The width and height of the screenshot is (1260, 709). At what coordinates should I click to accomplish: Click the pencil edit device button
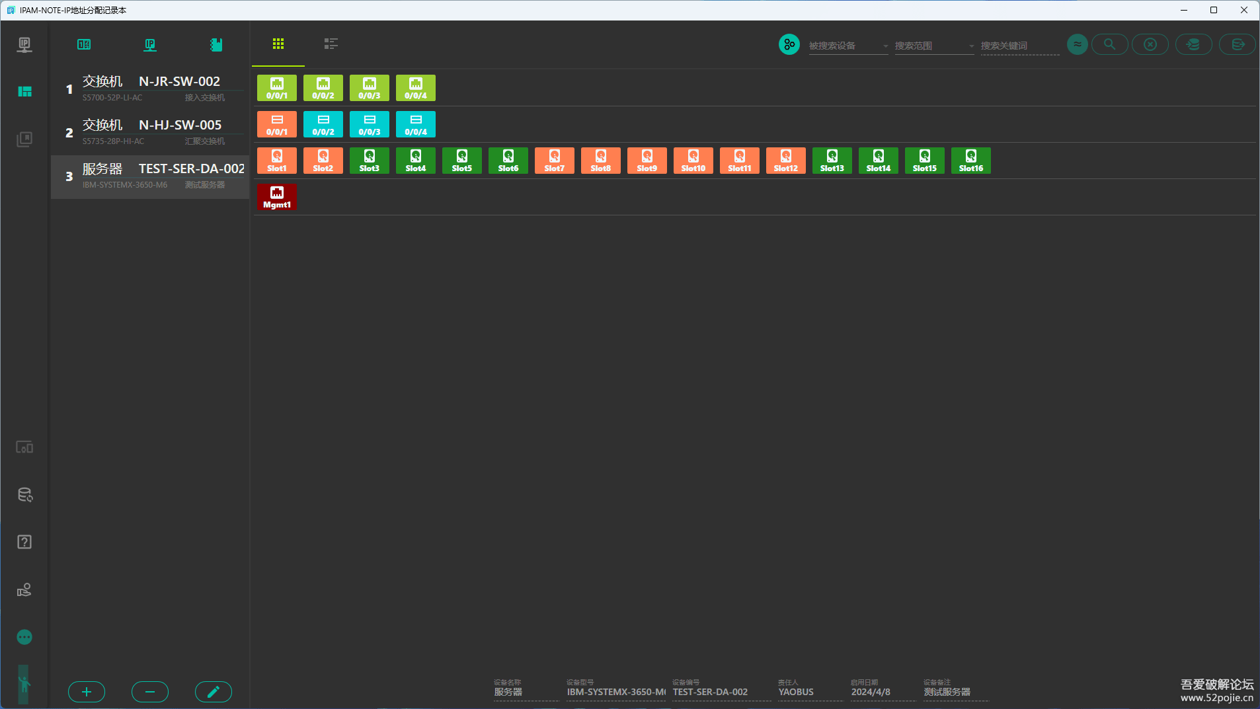pyautogui.click(x=214, y=692)
